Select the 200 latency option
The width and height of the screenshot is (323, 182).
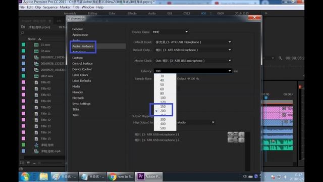163,111
